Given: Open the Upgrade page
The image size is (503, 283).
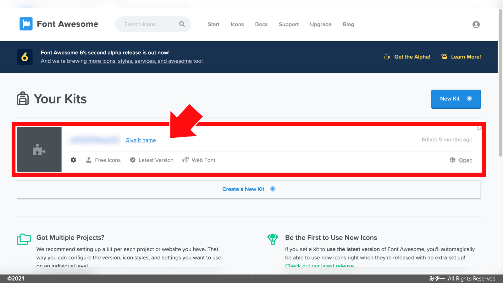Looking at the screenshot, I should (x=321, y=24).
